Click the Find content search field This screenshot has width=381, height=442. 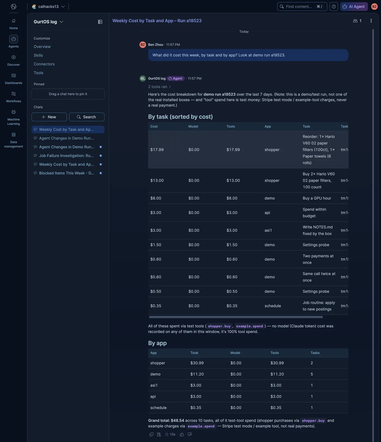pos(302,7)
